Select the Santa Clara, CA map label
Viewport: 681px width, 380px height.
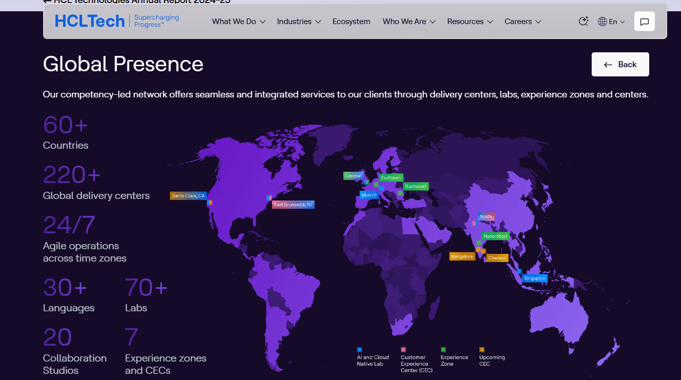pyautogui.click(x=188, y=195)
